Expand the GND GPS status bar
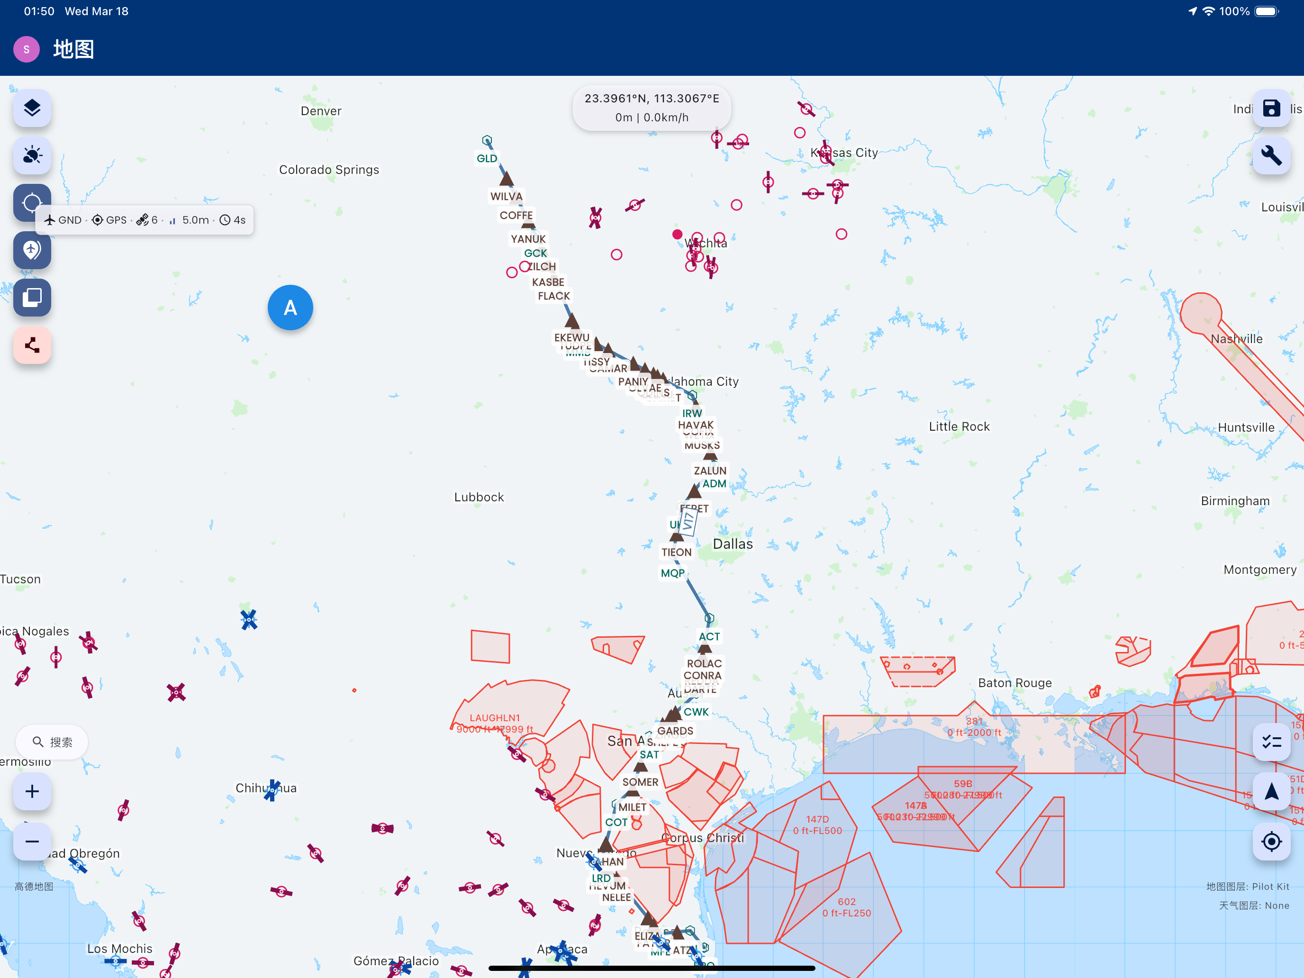This screenshot has width=1304, height=978. (x=145, y=220)
